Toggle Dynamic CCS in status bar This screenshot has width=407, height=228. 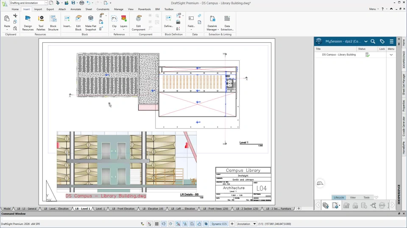click(x=219, y=224)
